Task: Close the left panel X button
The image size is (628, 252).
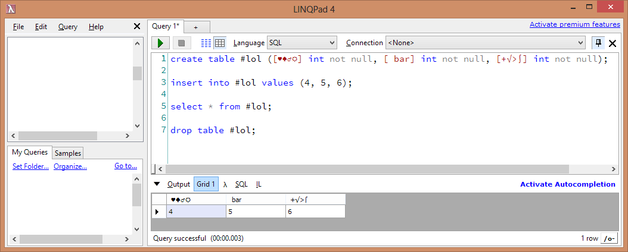Action: pos(136,26)
